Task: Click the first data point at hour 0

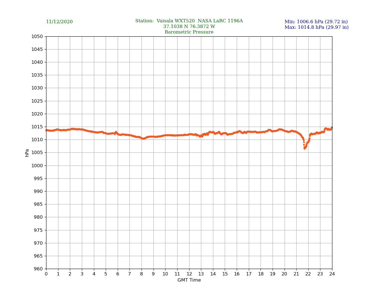Action: coord(46,130)
